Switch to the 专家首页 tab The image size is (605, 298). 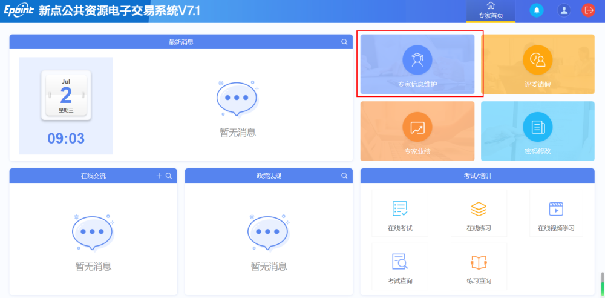click(x=491, y=10)
